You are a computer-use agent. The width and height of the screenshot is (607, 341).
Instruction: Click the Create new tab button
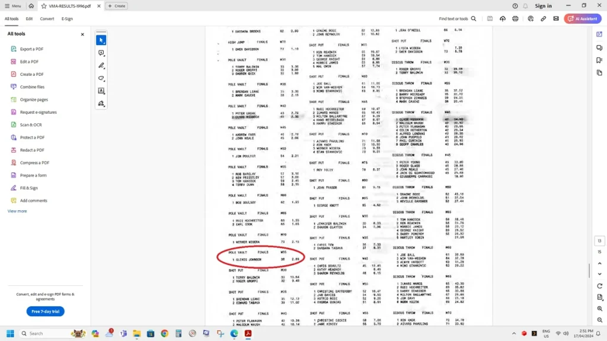[117, 6]
